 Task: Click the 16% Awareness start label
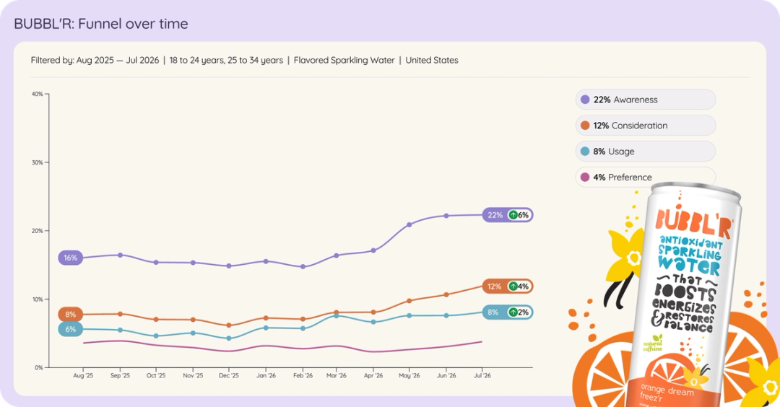tap(71, 258)
